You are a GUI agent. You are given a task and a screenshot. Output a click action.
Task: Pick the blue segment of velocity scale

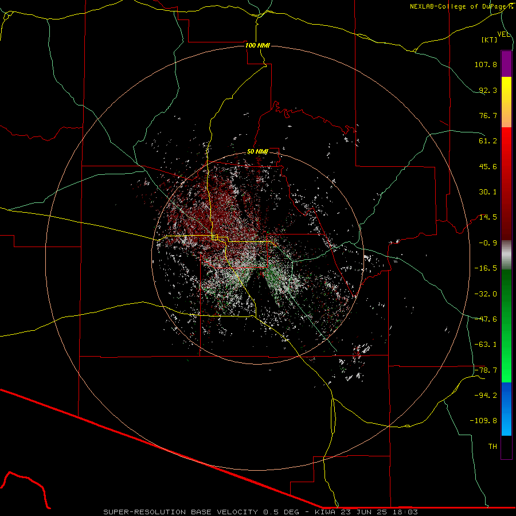[506, 409]
